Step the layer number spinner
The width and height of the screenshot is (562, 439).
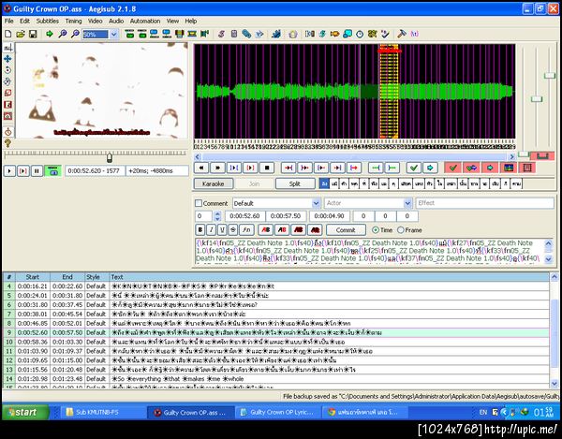click(217, 216)
